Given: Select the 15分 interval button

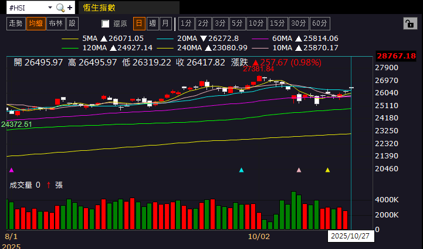Looking at the screenshot, I should pyautogui.click(x=278, y=23).
